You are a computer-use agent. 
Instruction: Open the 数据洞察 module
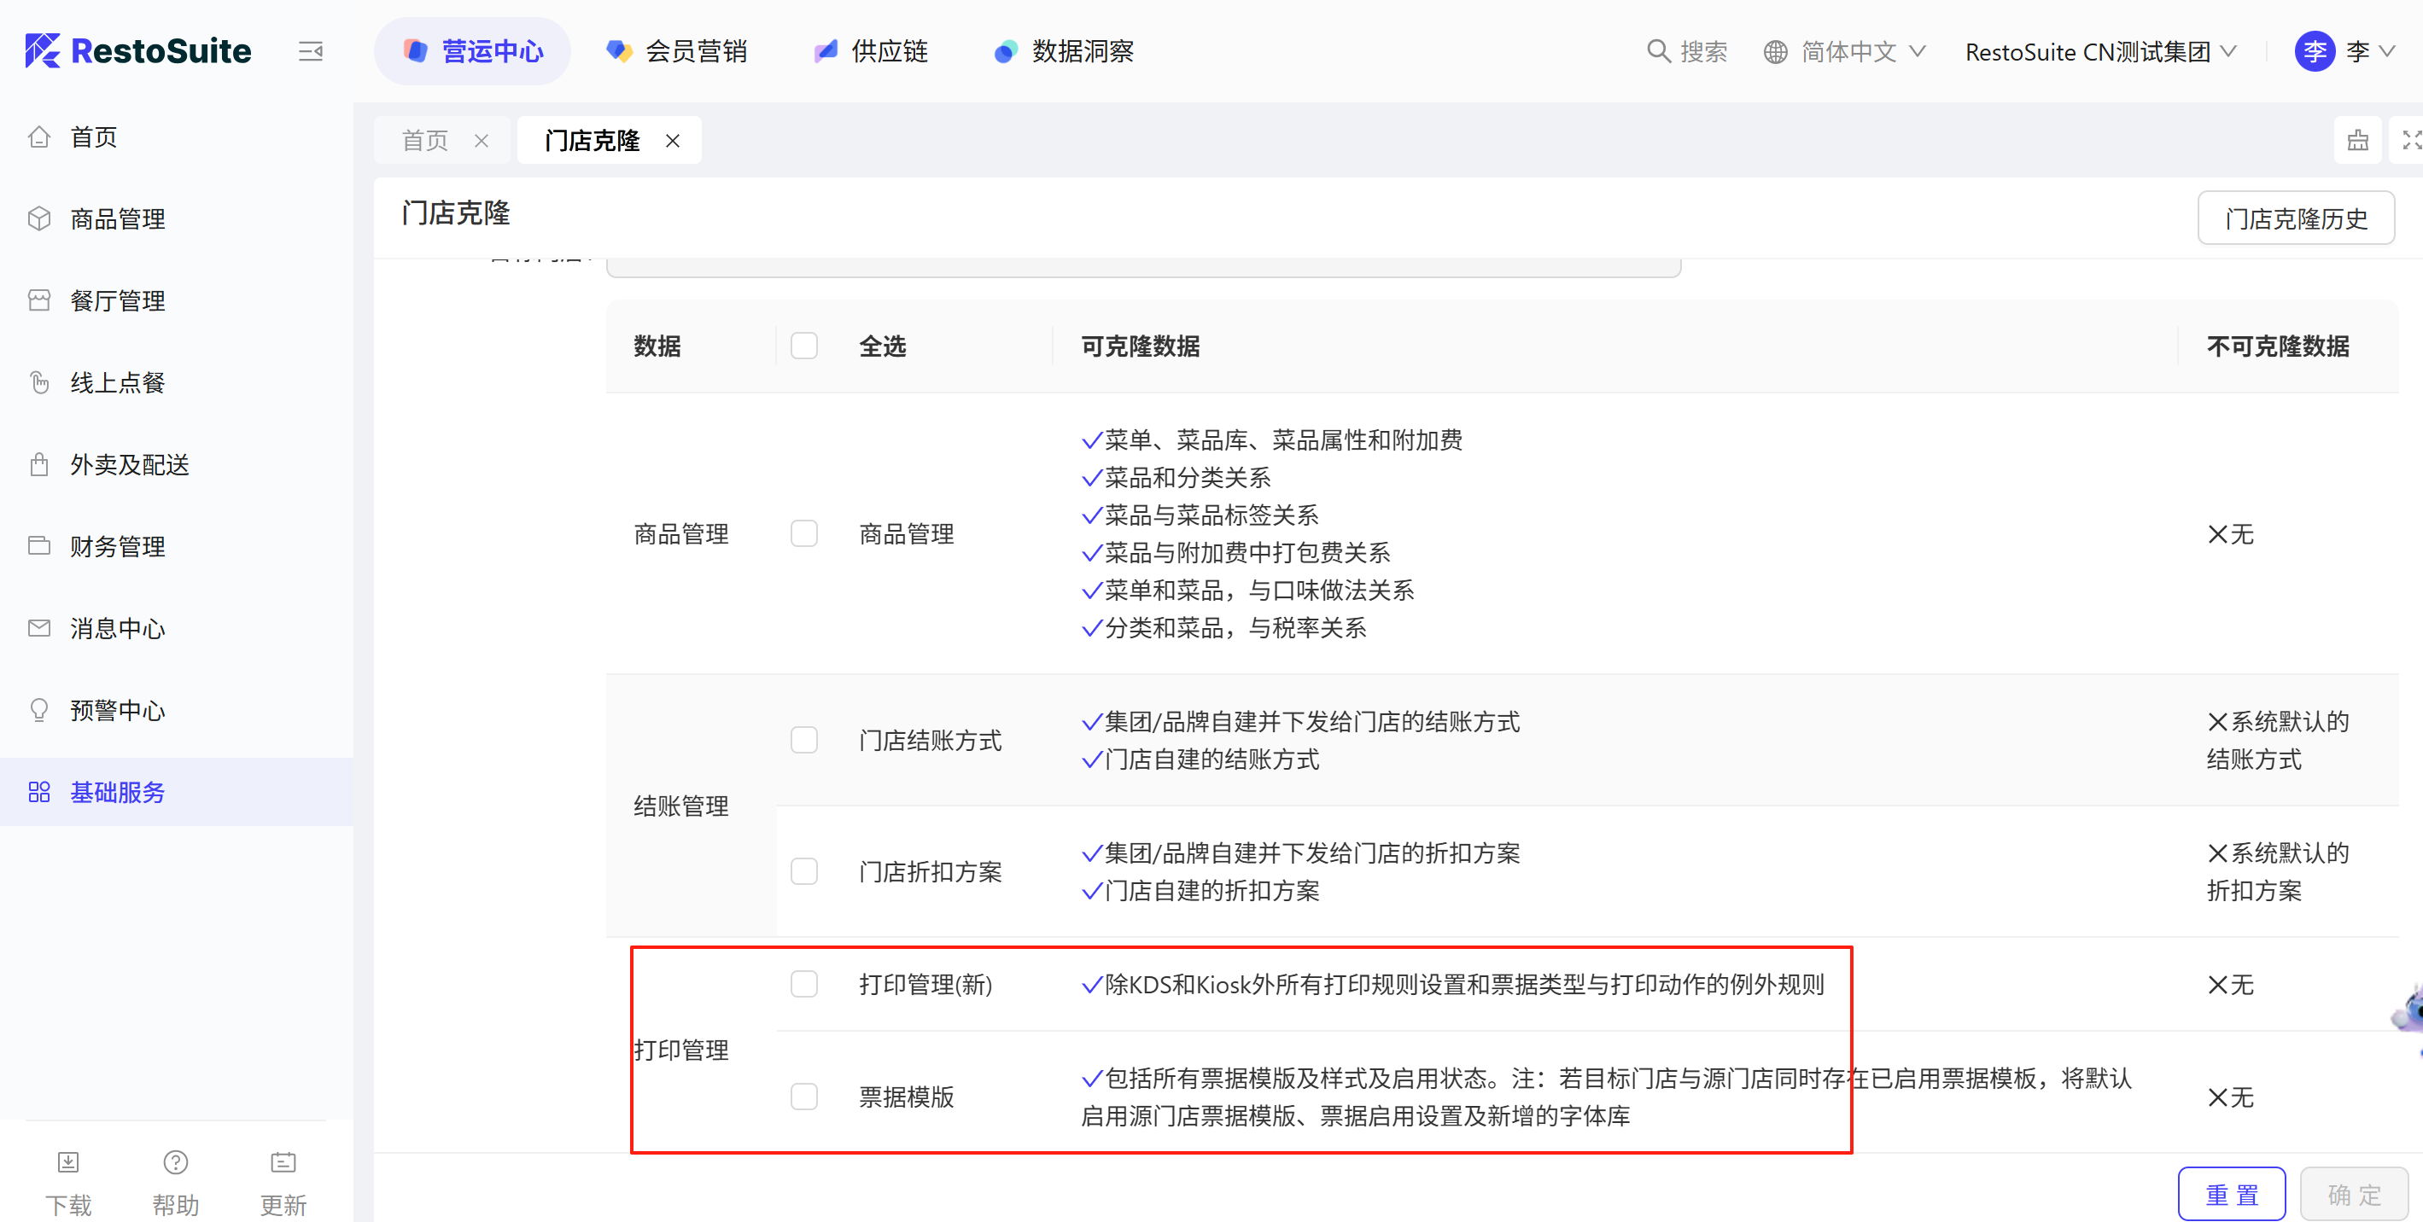pyautogui.click(x=1064, y=50)
